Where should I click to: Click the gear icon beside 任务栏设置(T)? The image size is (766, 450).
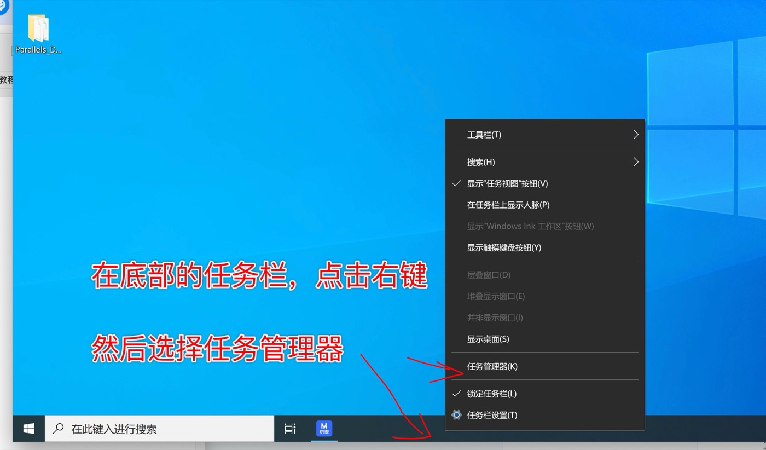pos(457,415)
